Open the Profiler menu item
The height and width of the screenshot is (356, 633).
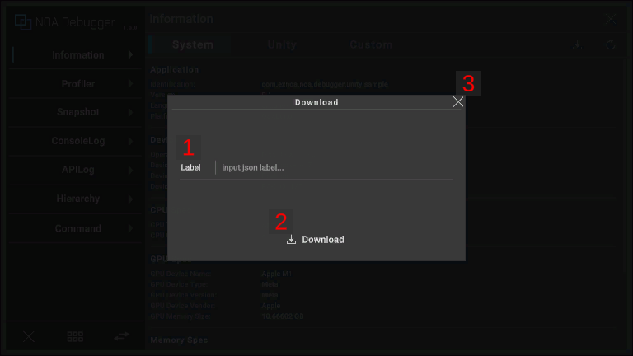(x=75, y=84)
